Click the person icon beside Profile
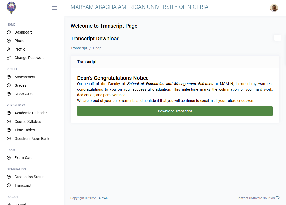 pos(9,49)
